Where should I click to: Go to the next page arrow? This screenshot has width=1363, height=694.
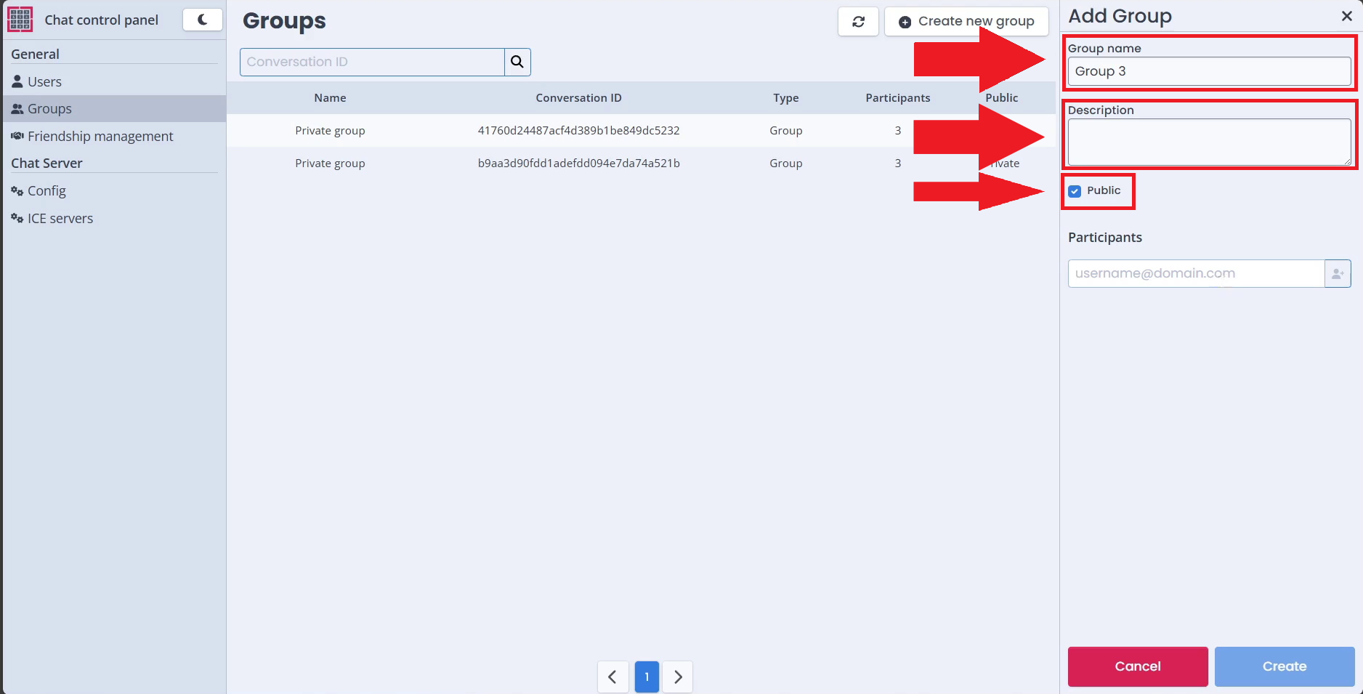click(678, 677)
